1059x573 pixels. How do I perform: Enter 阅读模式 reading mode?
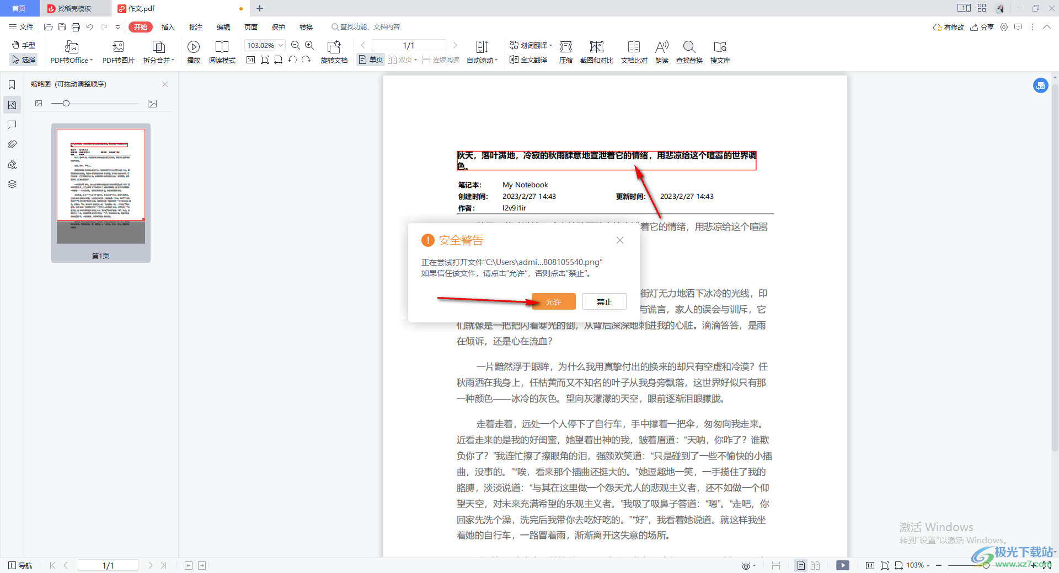point(222,52)
